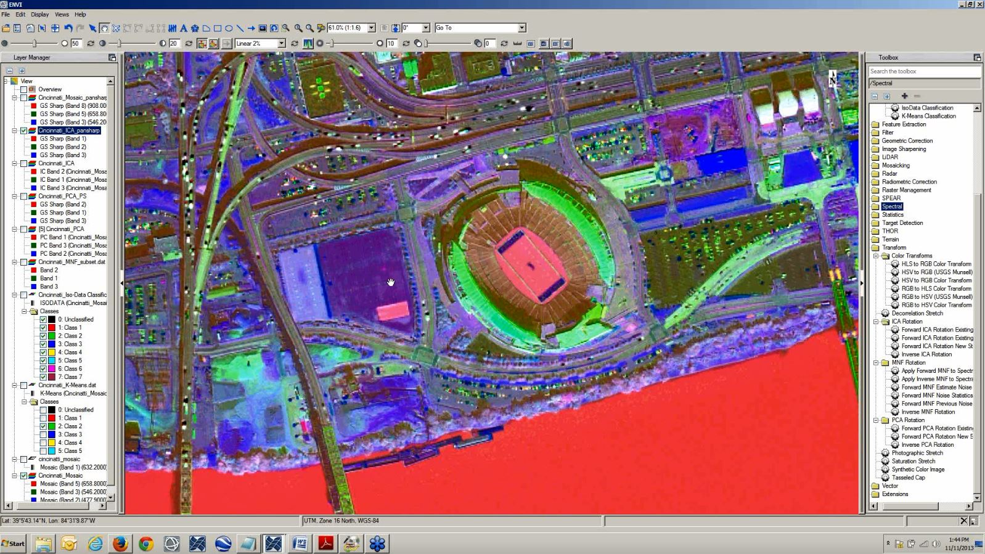Toggle K-Means Class 2 checkbox

(x=43, y=426)
